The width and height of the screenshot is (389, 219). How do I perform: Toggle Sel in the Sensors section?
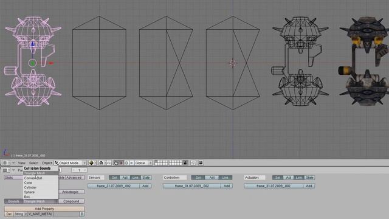[x=114, y=178]
